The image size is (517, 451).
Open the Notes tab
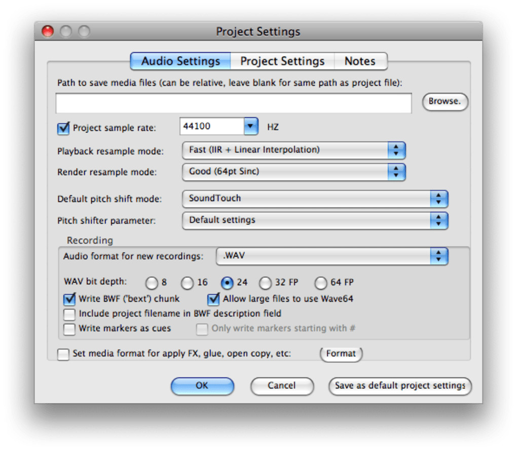pos(360,61)
